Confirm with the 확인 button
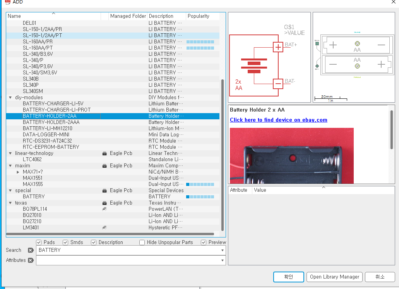 click(x=289, y=277)
